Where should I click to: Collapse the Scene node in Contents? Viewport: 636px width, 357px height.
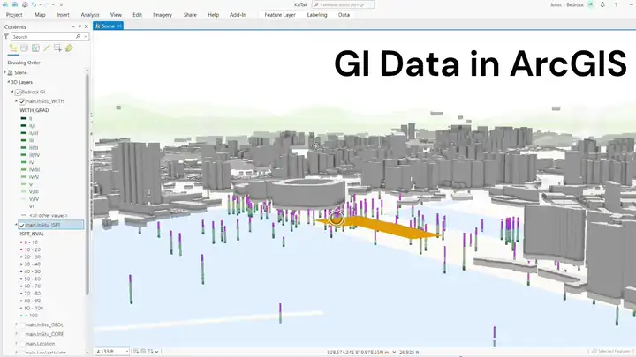click(x=5, y=72)
